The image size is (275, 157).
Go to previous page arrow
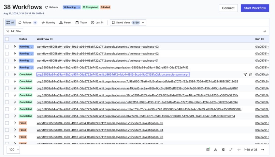tap(239, 150)
